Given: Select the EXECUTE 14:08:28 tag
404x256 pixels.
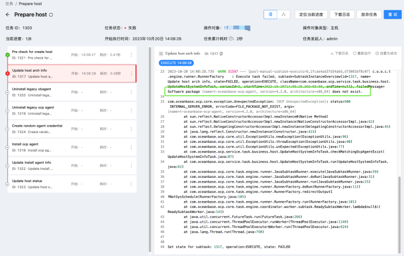Looking at the screenshot, I should pyautogui.click(x=176, y=63).
